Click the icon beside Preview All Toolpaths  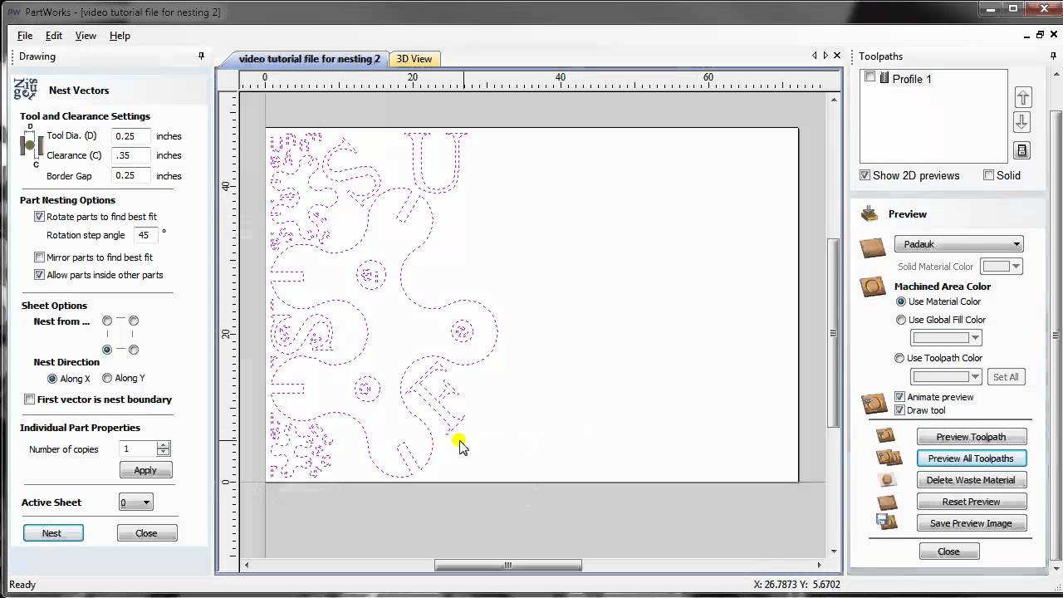[x=888, y=458]
